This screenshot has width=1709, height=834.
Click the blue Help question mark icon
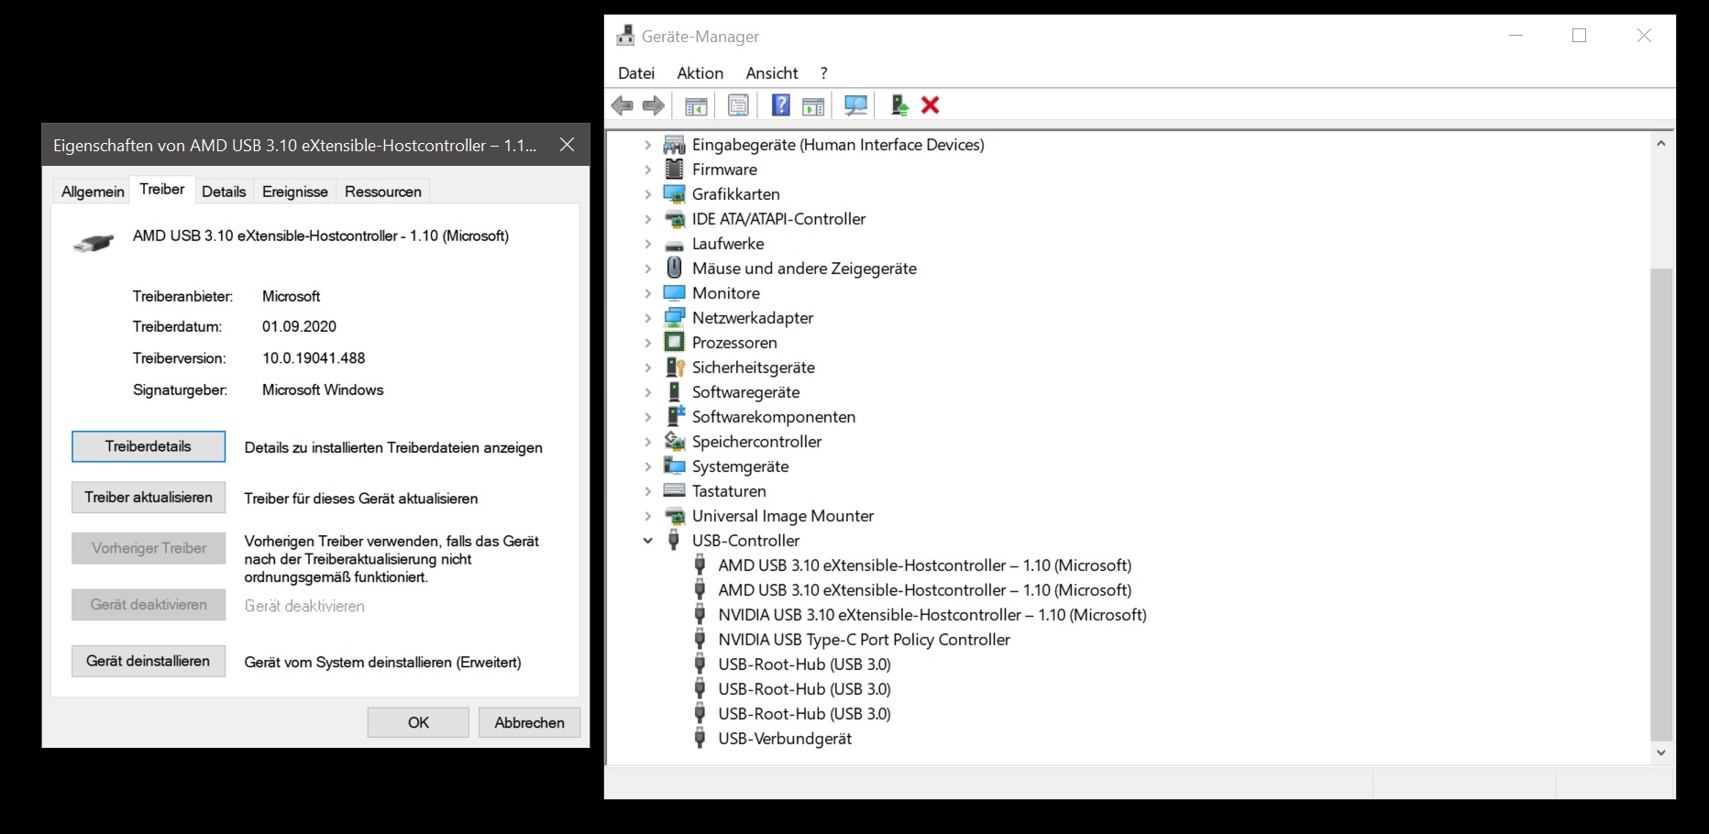coord(780,105)
